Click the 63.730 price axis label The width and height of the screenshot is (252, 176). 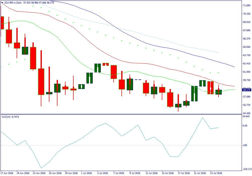click(247, 55)
